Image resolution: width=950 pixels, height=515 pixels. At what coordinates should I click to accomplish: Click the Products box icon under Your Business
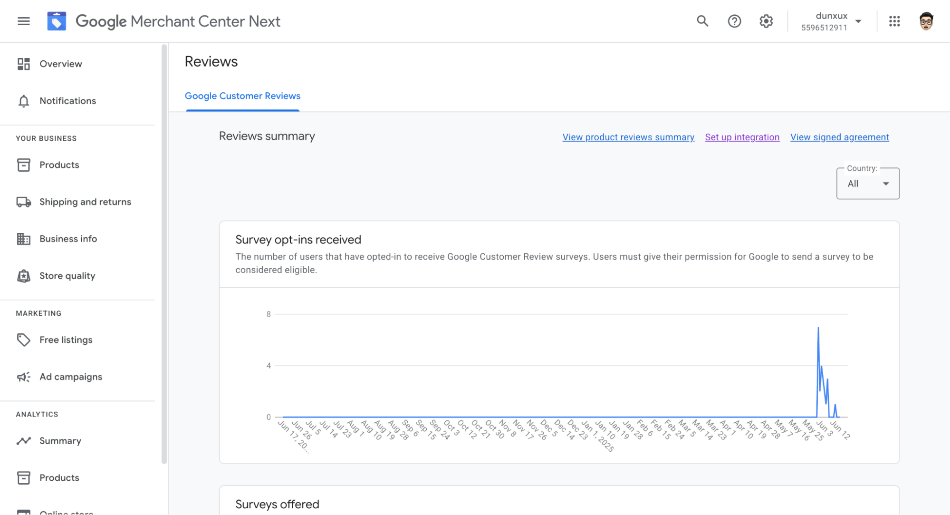coord(23,165)
